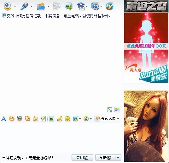Screen dimensions: 169x163
Task: Click the 贵人鸟 Run中国更快乐 ad
Action: point(146,73)
